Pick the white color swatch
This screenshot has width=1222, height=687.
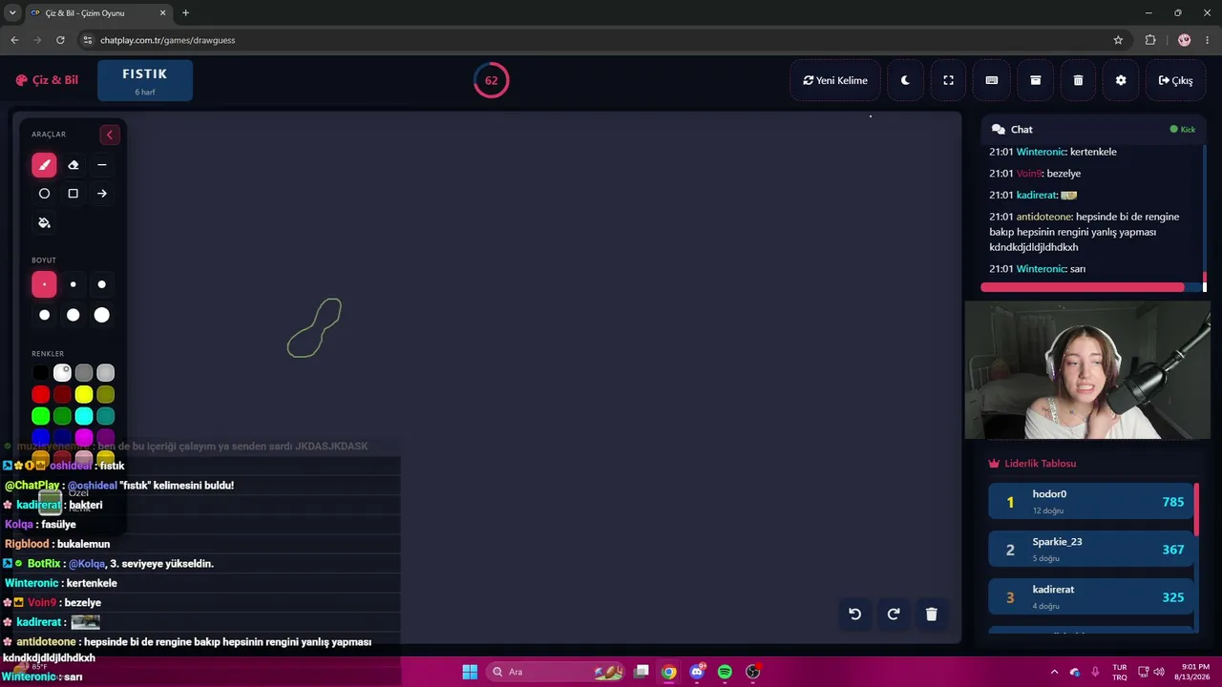point(62,373)
